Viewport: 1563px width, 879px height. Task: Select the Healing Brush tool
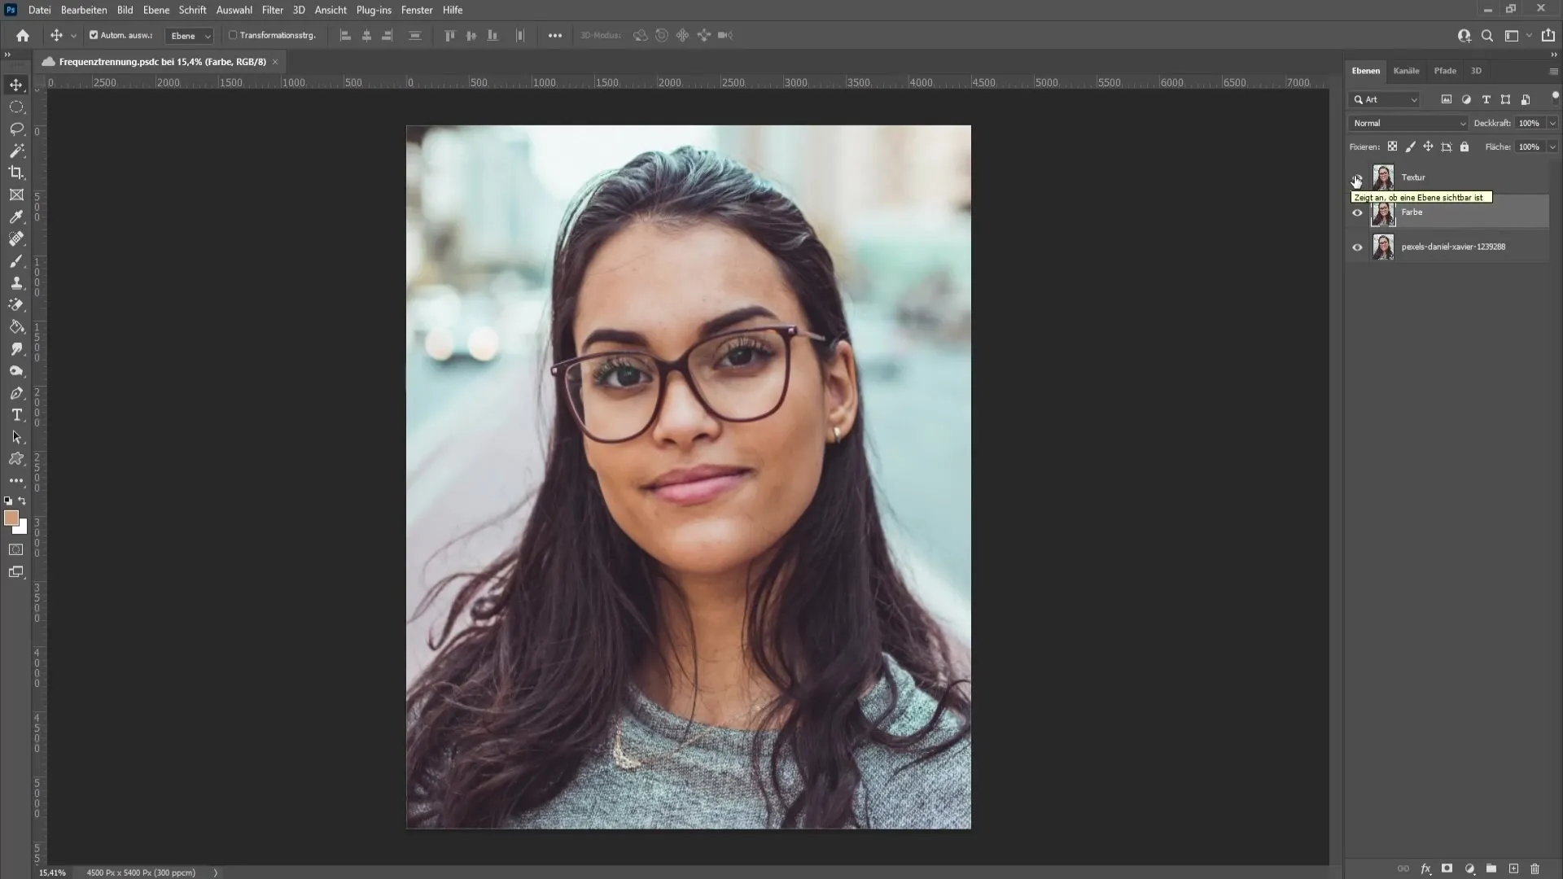click(x=18, y=239)
